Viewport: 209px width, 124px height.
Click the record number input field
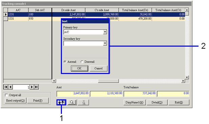pos(21,87)
